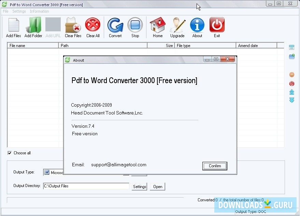Click the blue move-down arrow icon
This screenshot has height=216, width=300.
[x=292, y=100]
